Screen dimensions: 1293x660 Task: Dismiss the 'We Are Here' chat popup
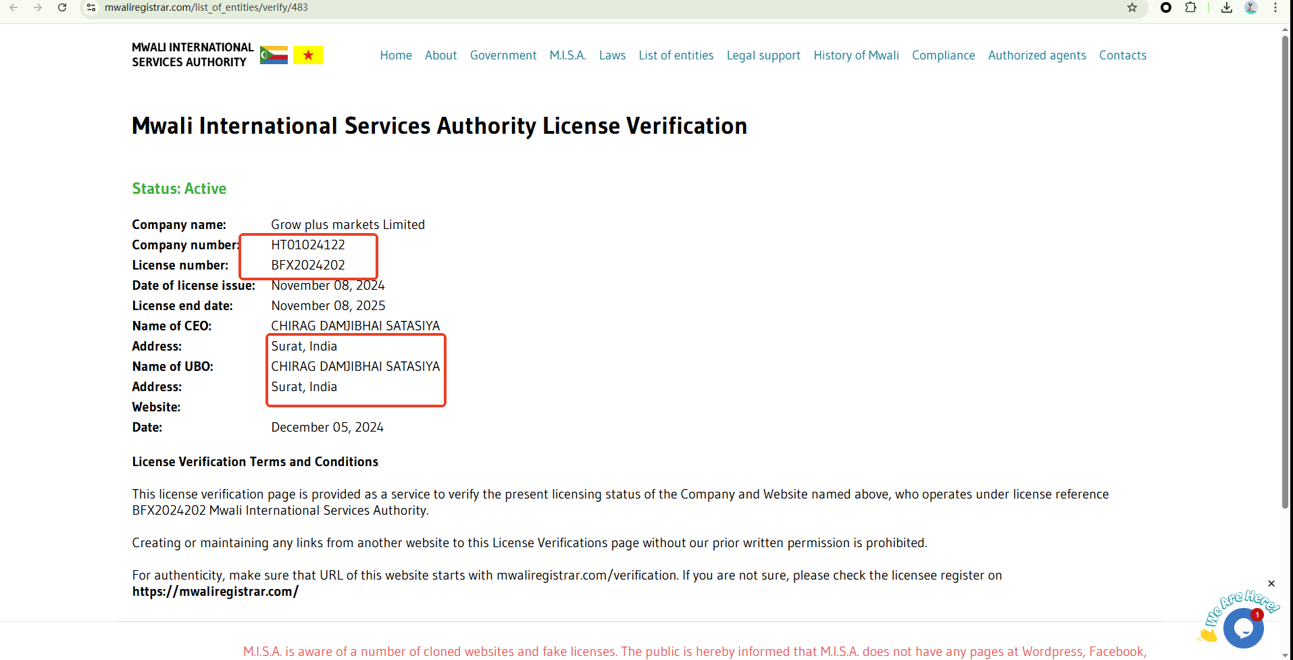[1271, 584]
